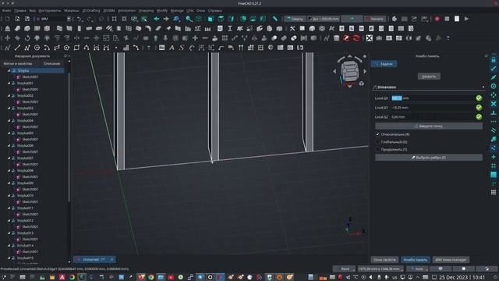
Task: Switch to BIM Views manager tab
Action: [x=451, y=260]
